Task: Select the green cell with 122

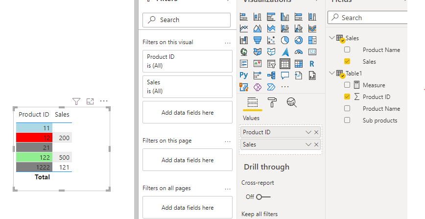Action: coord(34,157)
